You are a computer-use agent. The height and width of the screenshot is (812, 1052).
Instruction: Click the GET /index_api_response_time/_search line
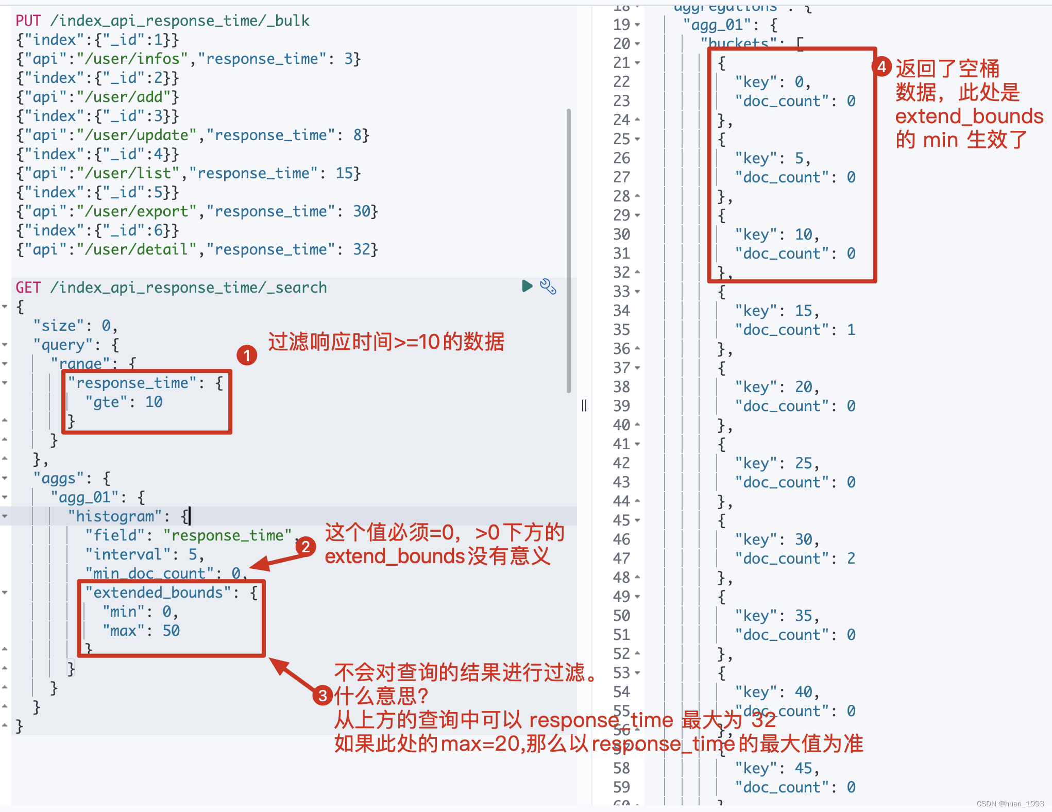(x=172, y=287)
